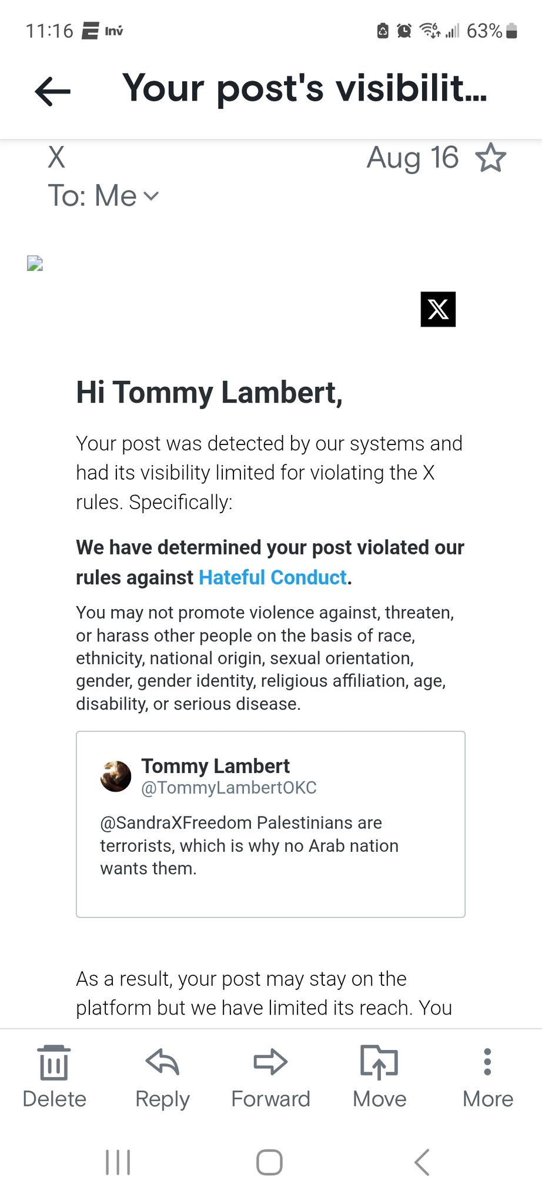
Task: Tap the back arrow icon
Action: pyautogui.click(x=53, y=91)
